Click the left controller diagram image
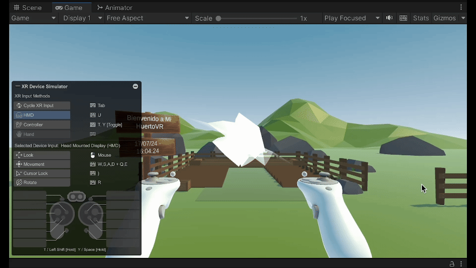Viewport: 476px width, 268px height. [x=60, y=220]
